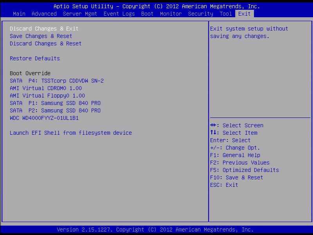Click the Version 2.15.1227 footer text
Viewport: 313px width, 235px height.
pyautogui.click(x=155, y=230)
